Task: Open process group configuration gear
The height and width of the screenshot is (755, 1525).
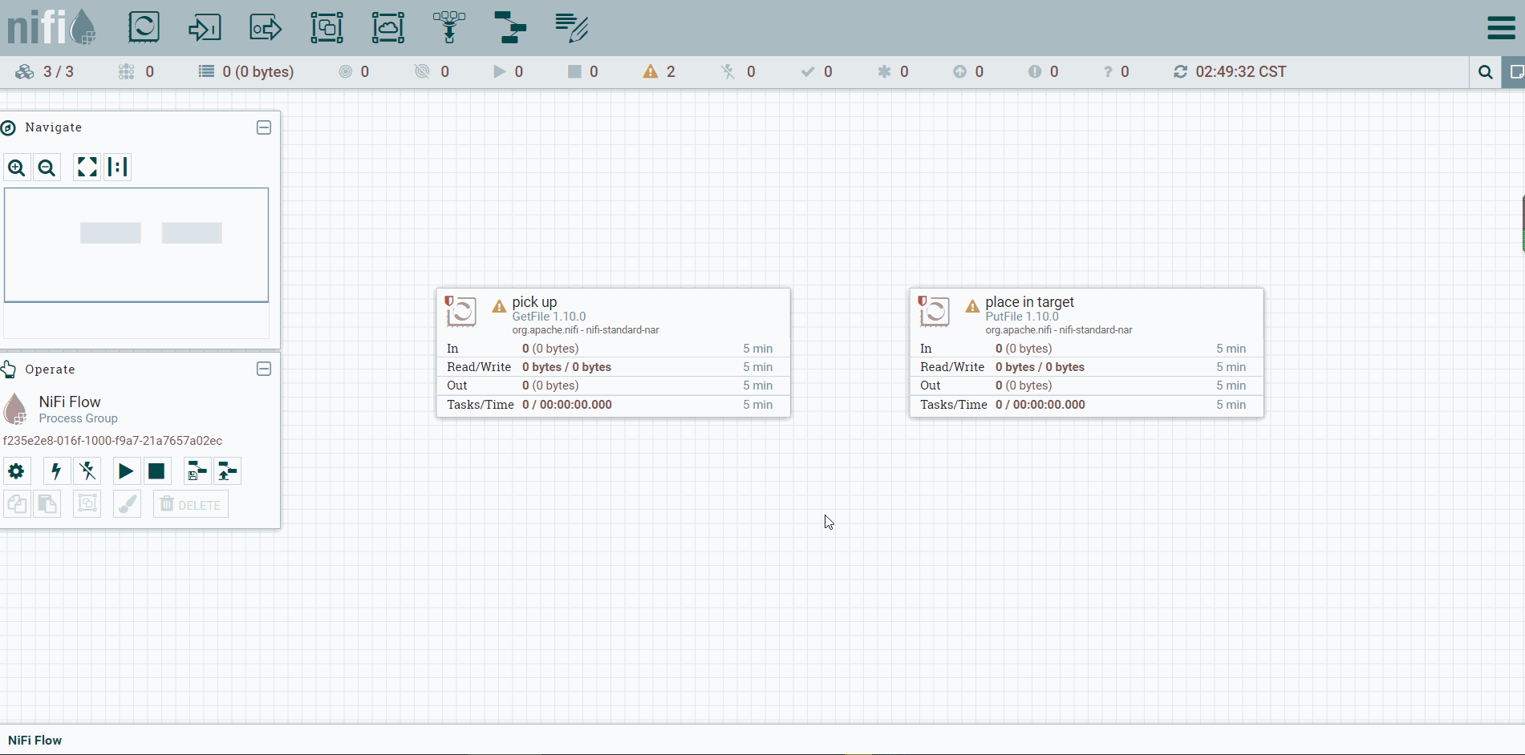Action: click(x=16, y=471)
